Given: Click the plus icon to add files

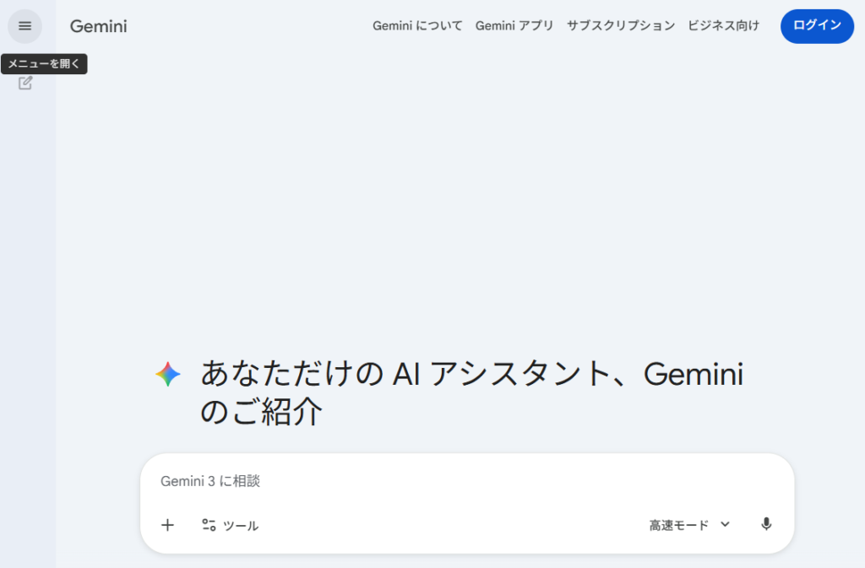Looking at the screenshot, I should 167,525.
